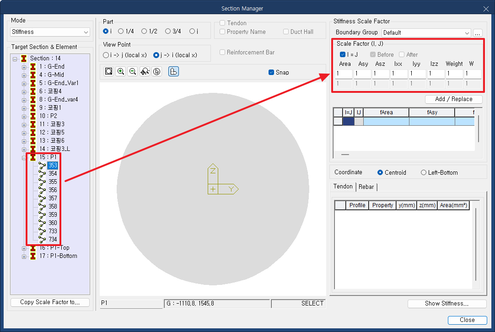Viewport: 495px width, 332px height.
Task: Select the Left-Bottom coordinate option
Action: pos(424,172)
